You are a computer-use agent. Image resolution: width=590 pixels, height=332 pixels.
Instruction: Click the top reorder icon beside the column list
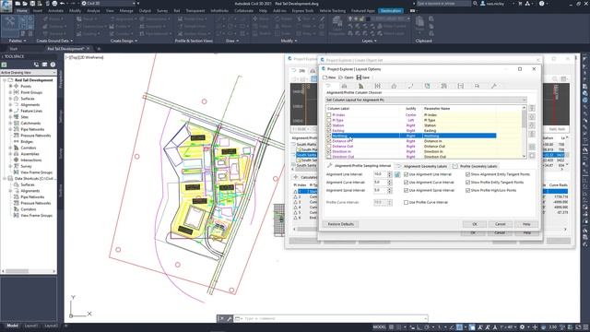click(x=532, y=109)
